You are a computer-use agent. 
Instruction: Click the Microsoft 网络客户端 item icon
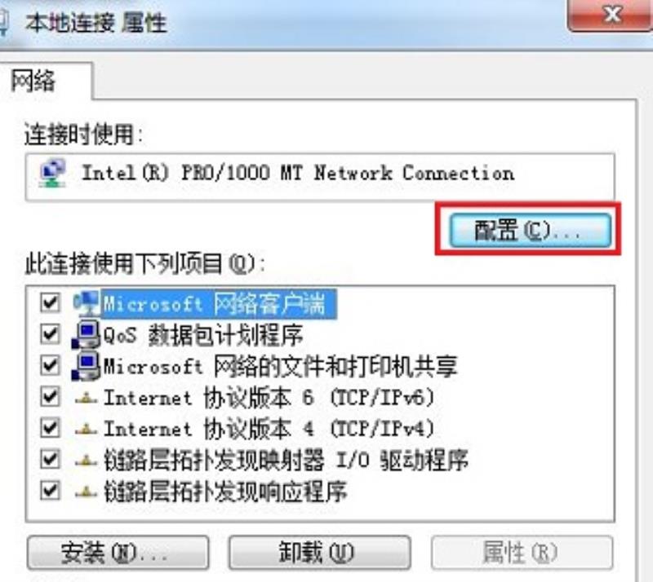tap(87, 303)
